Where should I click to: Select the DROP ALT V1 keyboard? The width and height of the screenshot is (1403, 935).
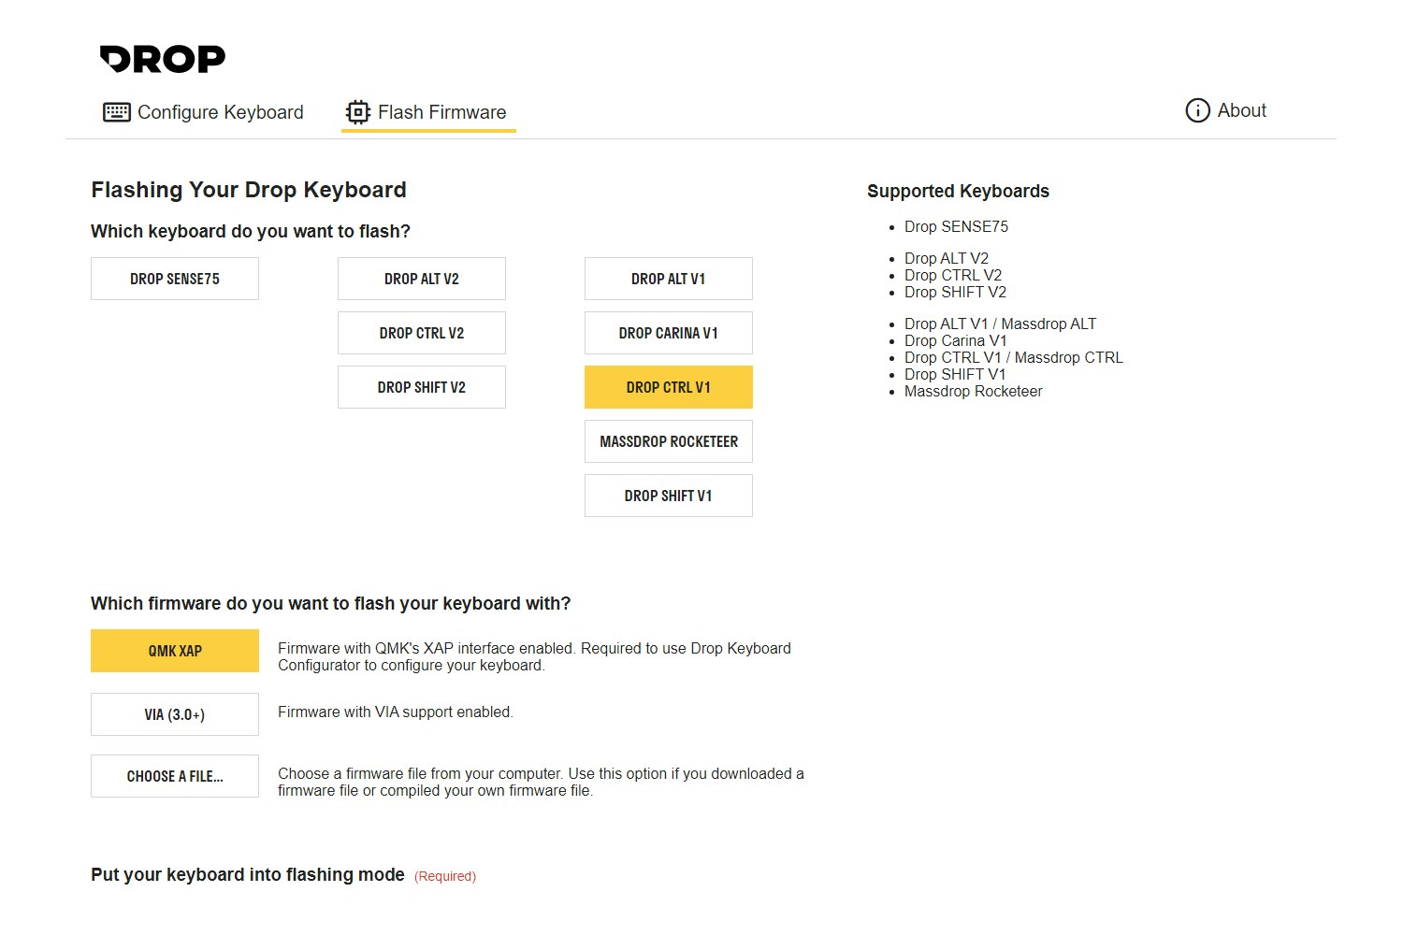coord(668,278)
